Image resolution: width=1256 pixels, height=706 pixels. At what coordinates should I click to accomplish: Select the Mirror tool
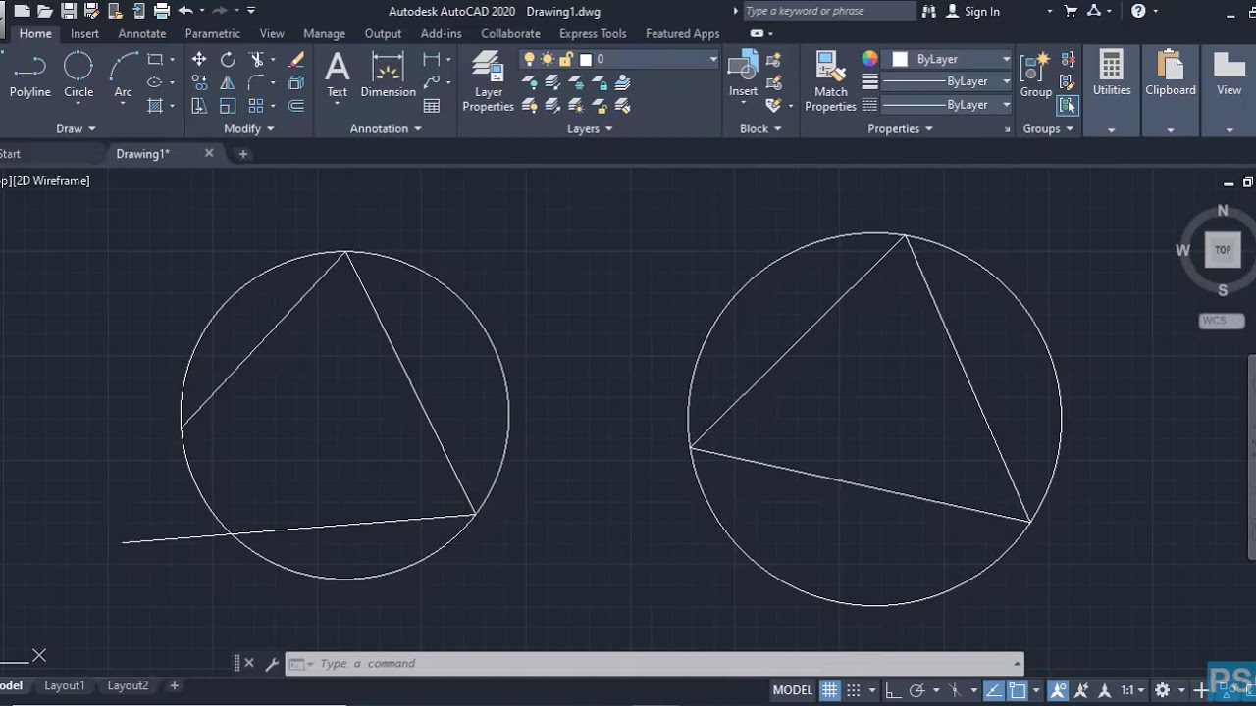pyautogui.click(x=228, y=82)
